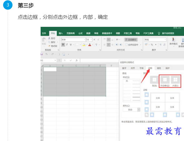Switch to the 边框 tab in the dialog
Screen dimensions: 184x141
click(x=150, y=68)
